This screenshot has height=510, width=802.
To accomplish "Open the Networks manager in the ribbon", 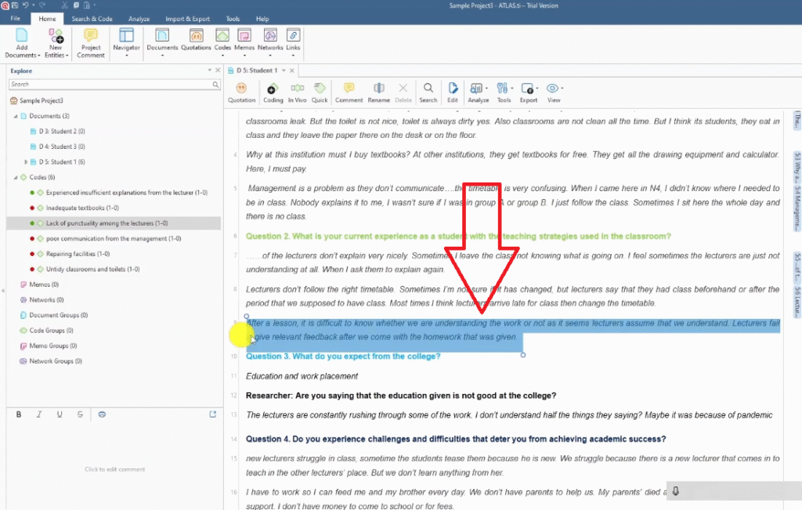I will [269, 40].
